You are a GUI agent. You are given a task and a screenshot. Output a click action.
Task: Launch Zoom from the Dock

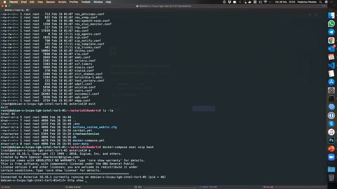pos(331,157)
